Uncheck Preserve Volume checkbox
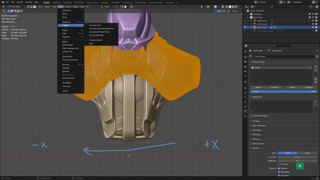 [279, 168]
